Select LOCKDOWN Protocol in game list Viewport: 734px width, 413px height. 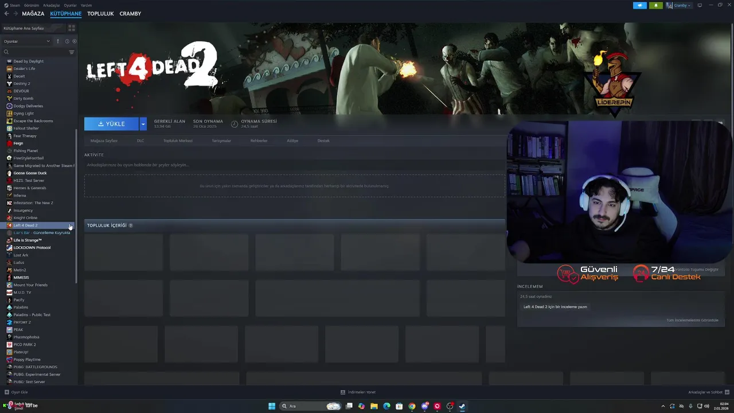(x=39, y=247)
